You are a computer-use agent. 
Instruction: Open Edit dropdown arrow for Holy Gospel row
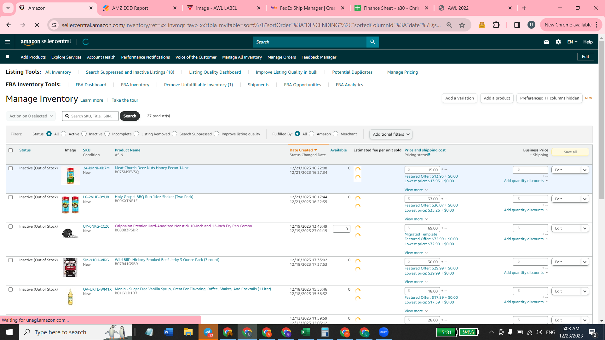click(585, 199)
